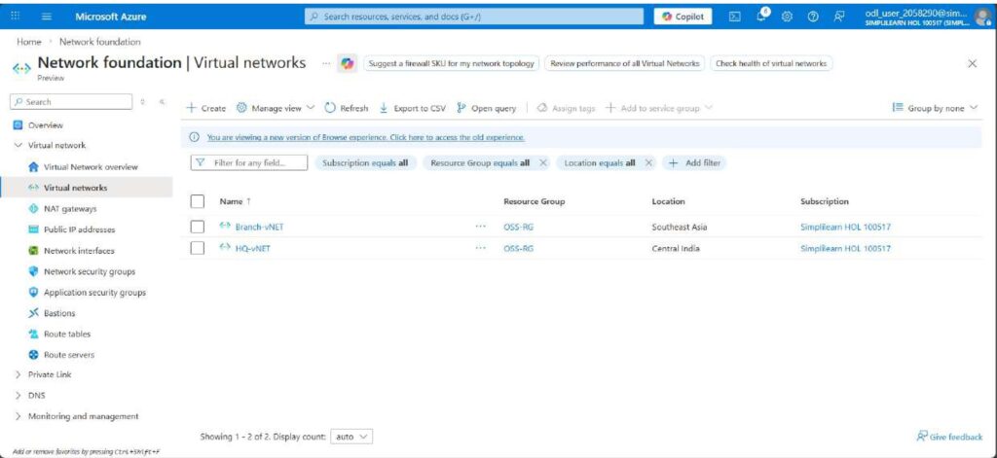Viewport: 997px width, 458px height.
Task: Open the Display count auto dropdown
Action: coord(351,438)
